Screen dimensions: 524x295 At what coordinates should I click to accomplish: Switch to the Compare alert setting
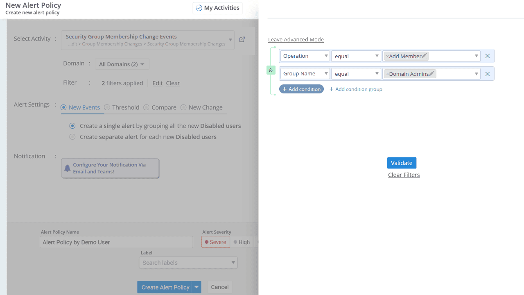click(146, 107)
